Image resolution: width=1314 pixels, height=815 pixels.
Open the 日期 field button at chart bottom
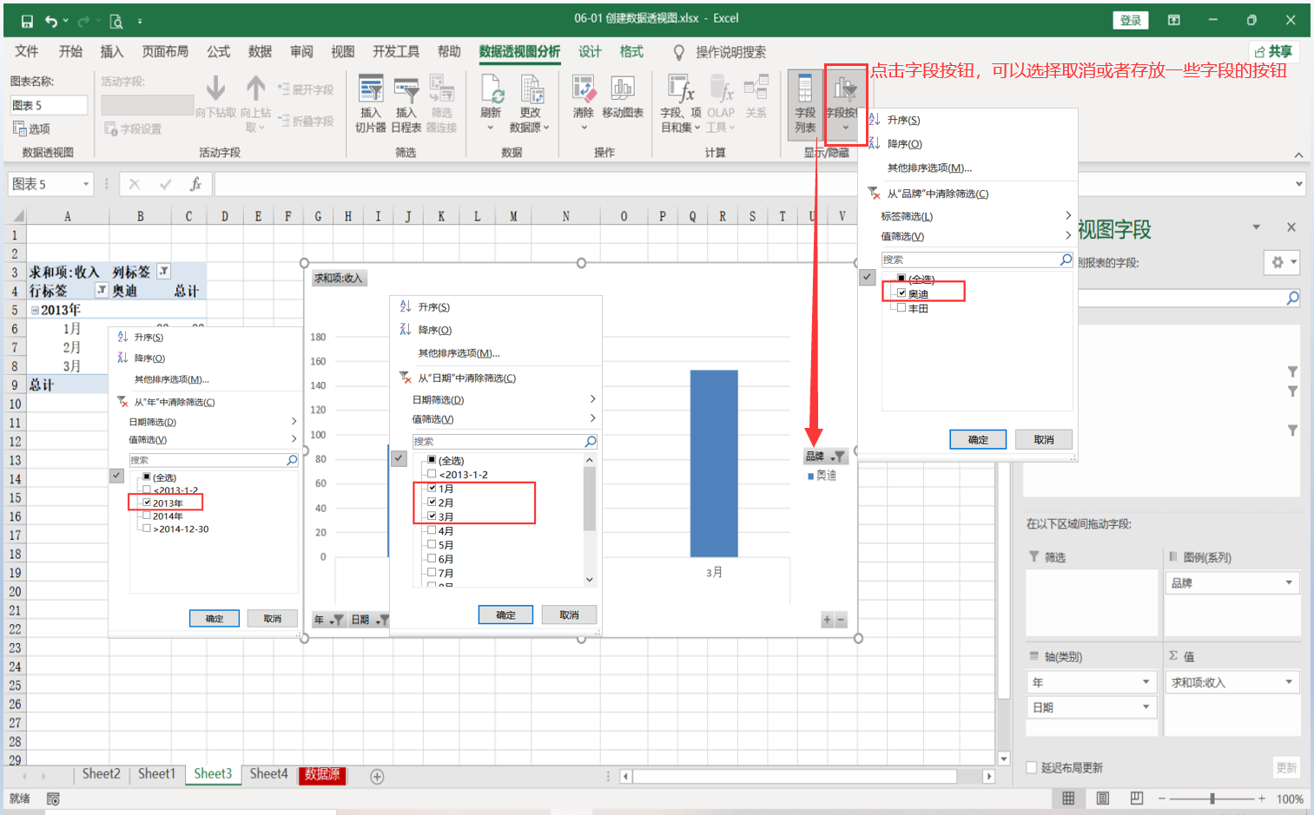(x=369, y=620)
